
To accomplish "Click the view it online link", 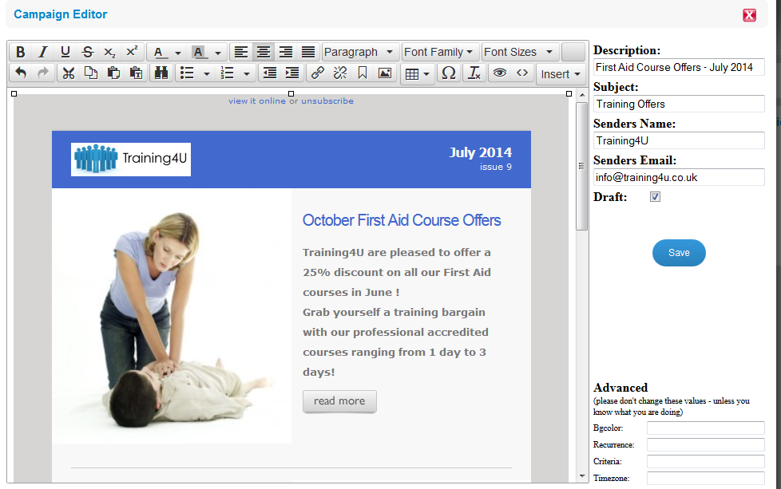I will [257, 101].
